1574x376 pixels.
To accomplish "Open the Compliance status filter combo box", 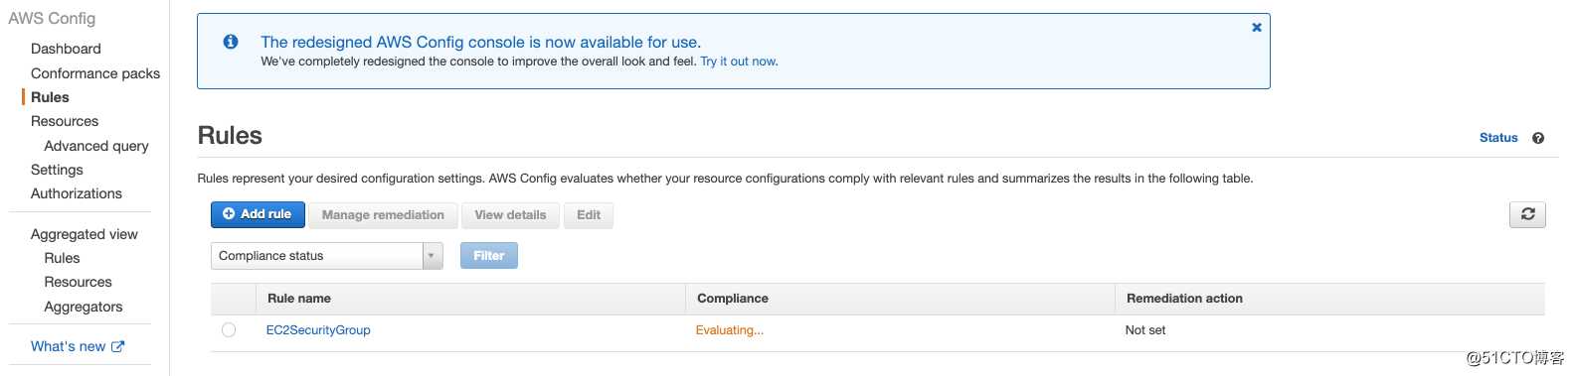I will coord(326,256).
